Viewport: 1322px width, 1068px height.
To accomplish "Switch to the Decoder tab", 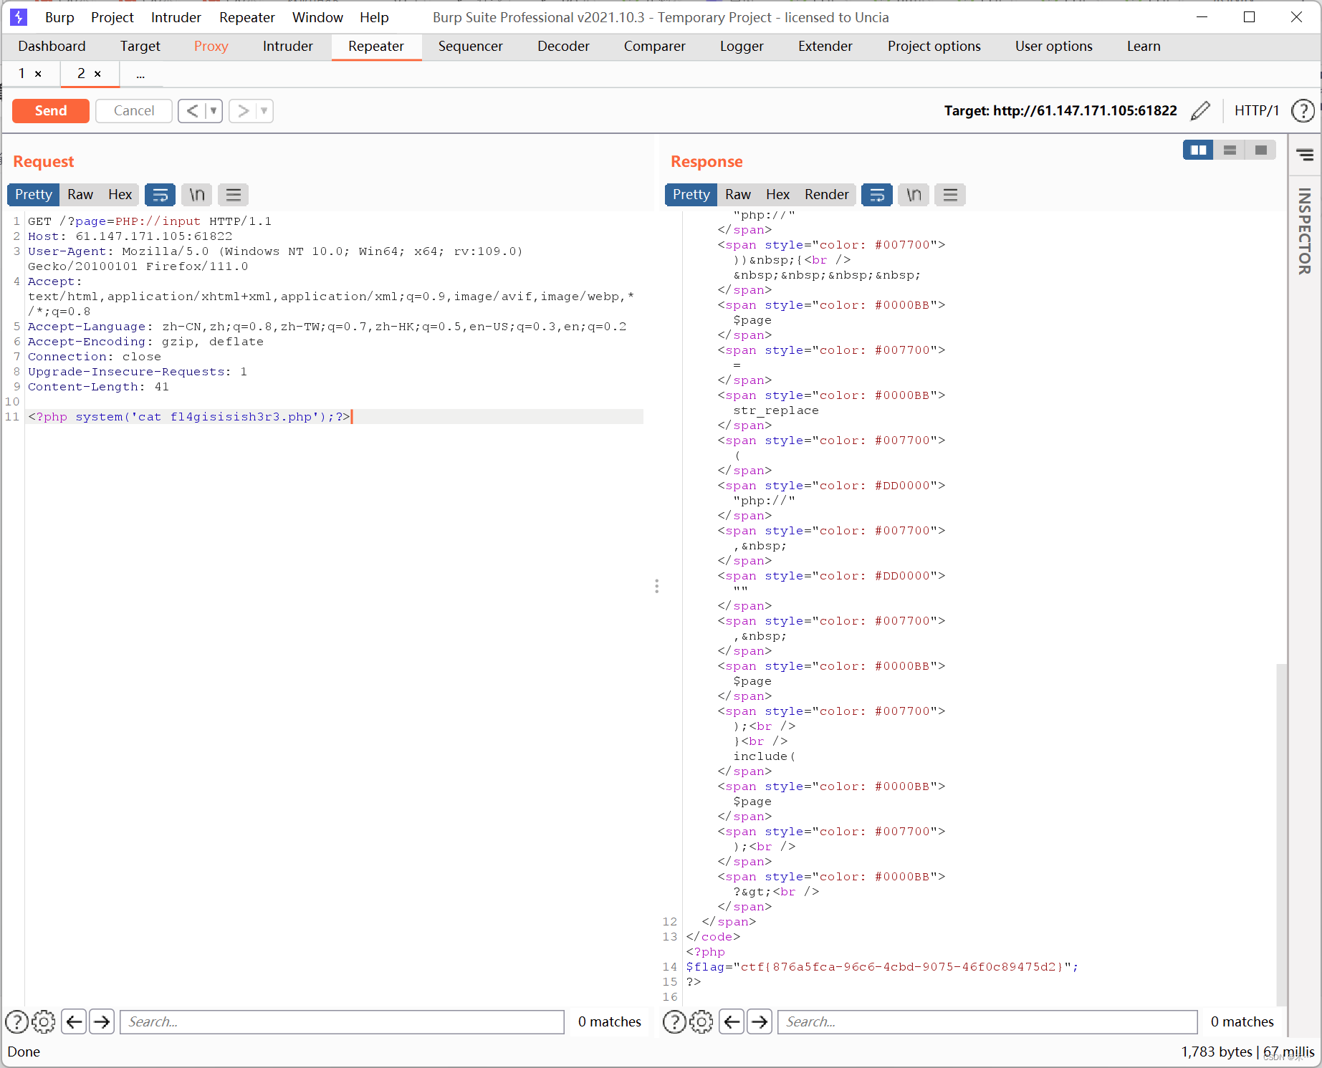I will point(564,47).
